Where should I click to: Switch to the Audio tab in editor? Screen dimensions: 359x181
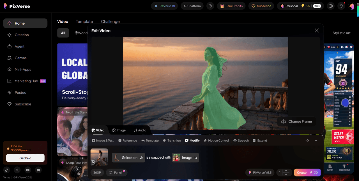[140, 130]
